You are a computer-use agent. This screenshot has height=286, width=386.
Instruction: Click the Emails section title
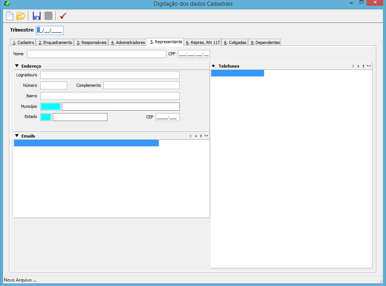click(x=28, y=136)
